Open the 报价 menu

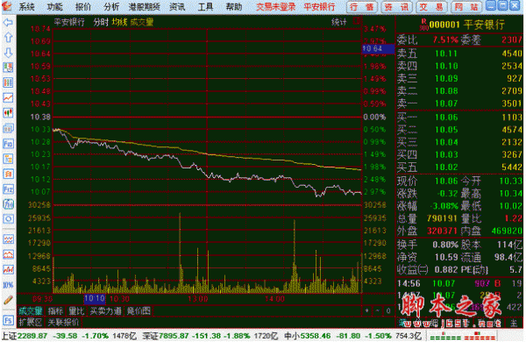click(83, 6)
